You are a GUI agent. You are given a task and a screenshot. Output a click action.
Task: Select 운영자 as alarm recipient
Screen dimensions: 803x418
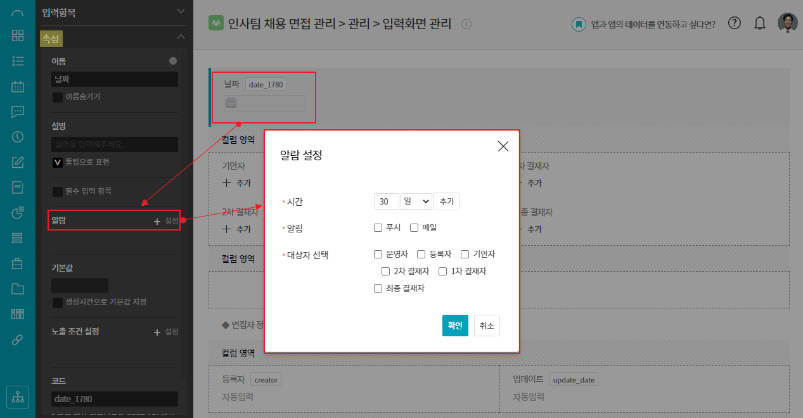(378, 255)
